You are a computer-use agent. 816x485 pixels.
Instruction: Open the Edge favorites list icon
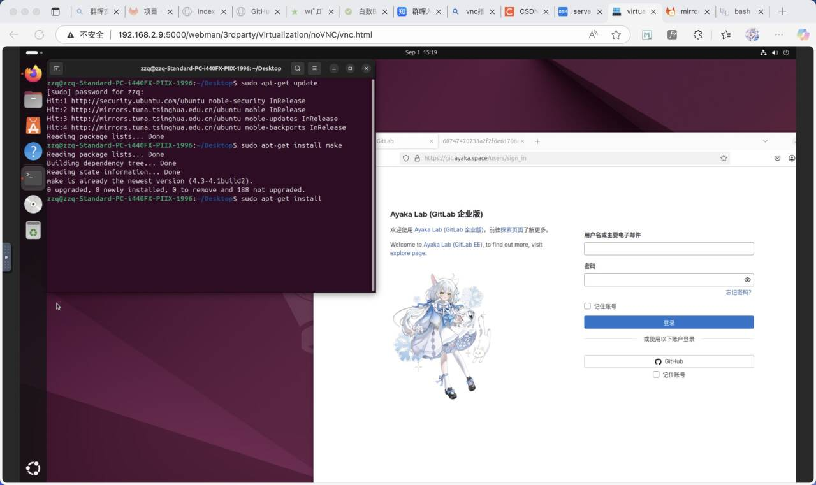pyautogui.click(x=725, y=35)
